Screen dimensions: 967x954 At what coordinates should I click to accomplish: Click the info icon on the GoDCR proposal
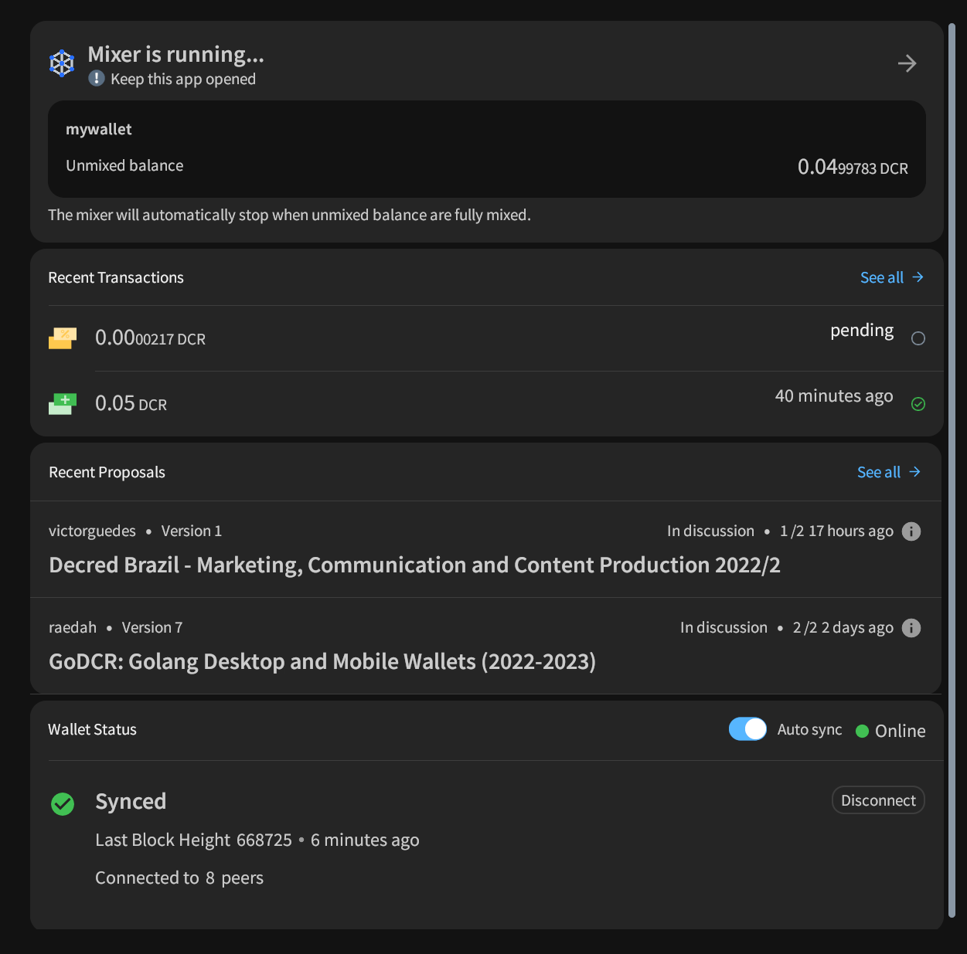pyautogui.click(x=911, y=628)
